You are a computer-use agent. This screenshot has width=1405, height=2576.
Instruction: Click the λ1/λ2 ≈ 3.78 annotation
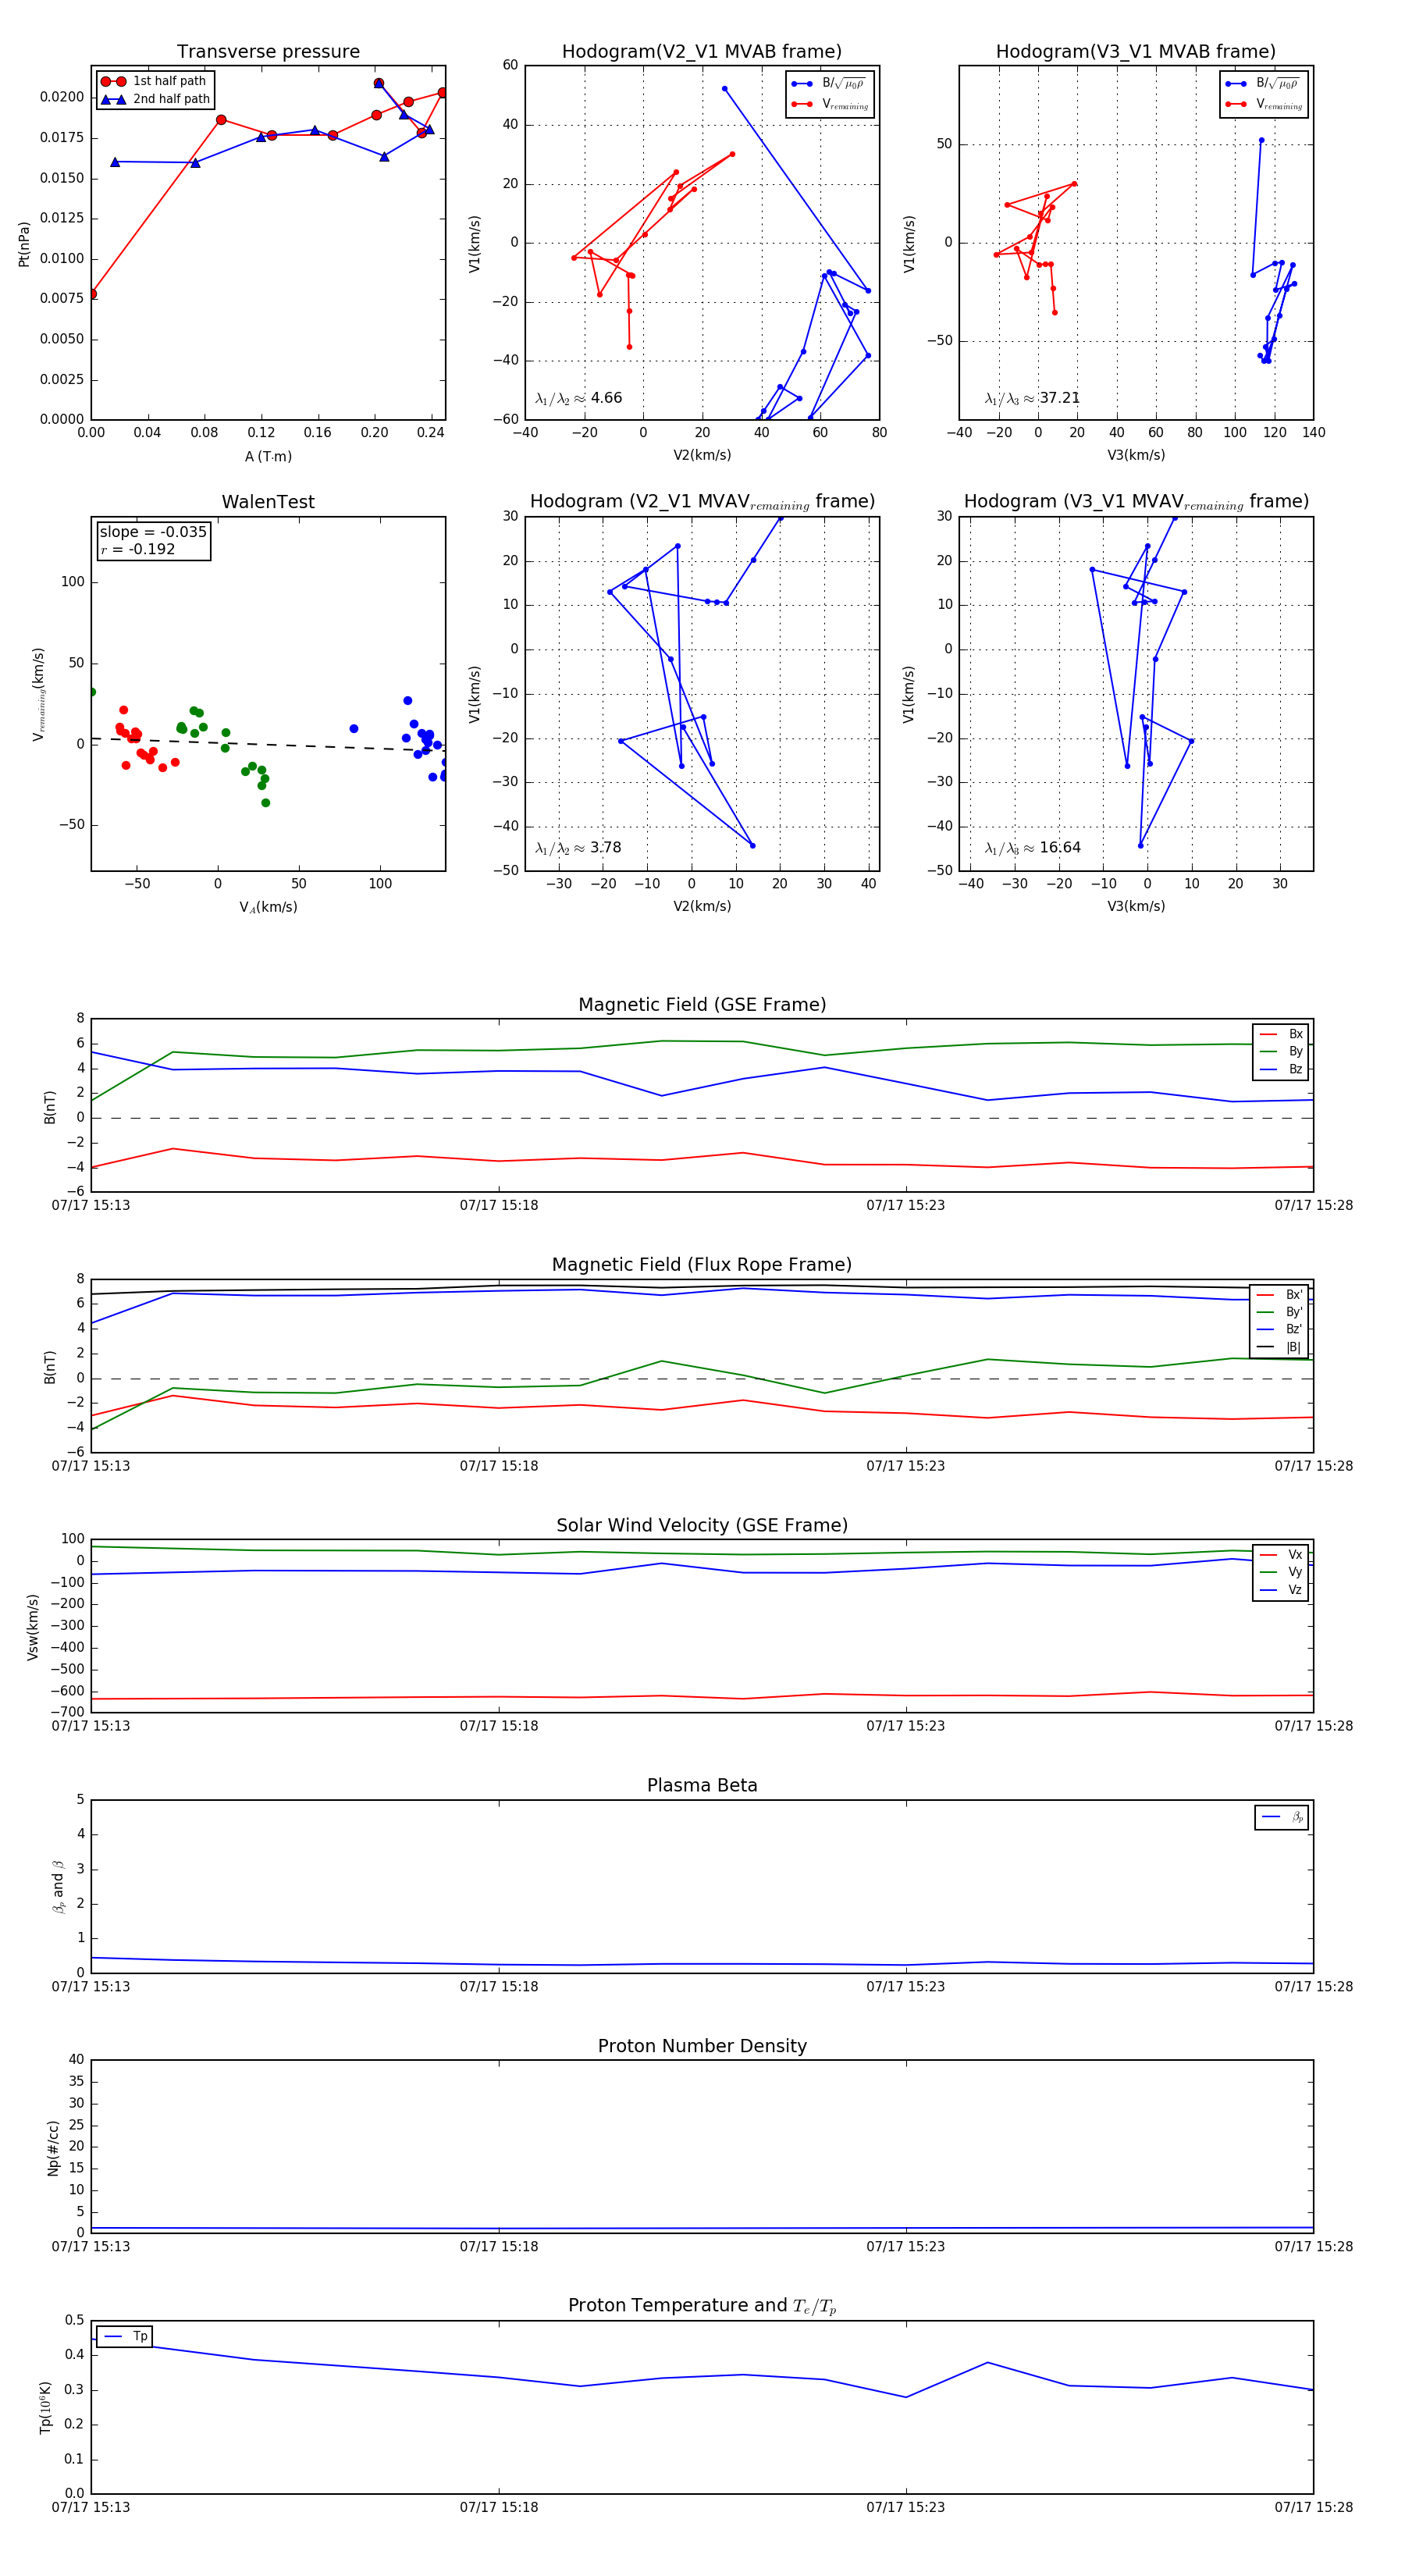click(578, 848)
